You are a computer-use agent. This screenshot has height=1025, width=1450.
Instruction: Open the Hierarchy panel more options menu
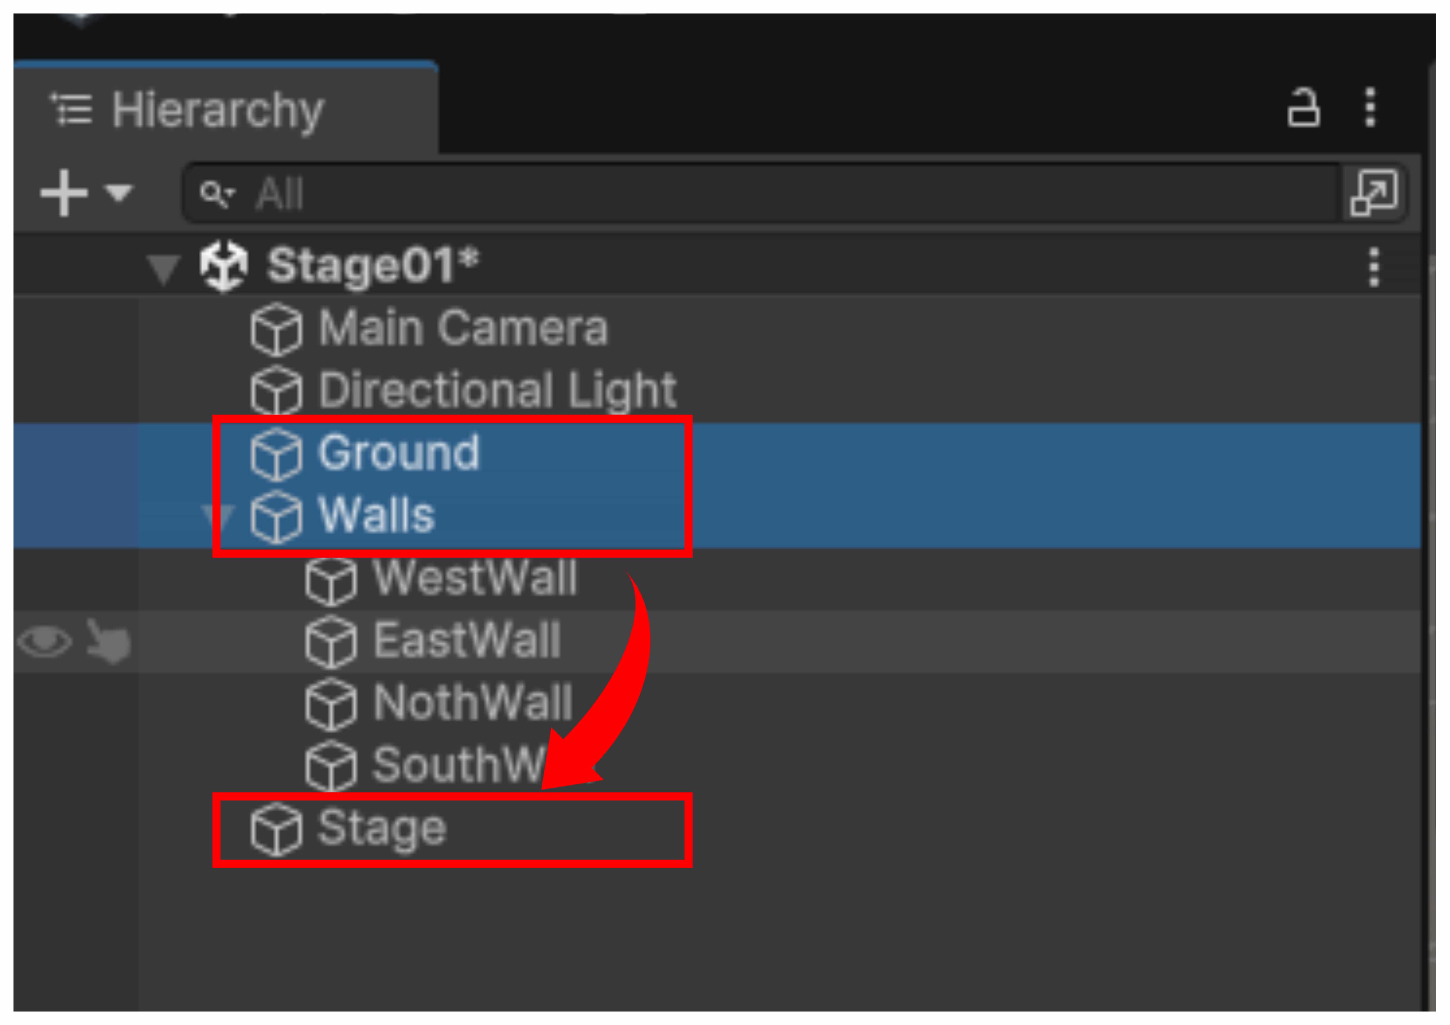pyautogui.click(x=1370, y=108)
